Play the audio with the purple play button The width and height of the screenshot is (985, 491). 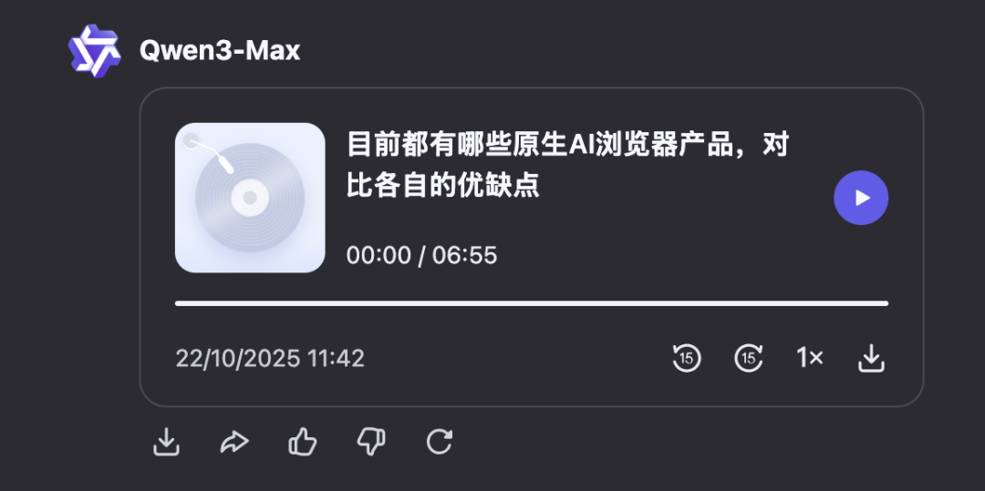coord(861,198)
